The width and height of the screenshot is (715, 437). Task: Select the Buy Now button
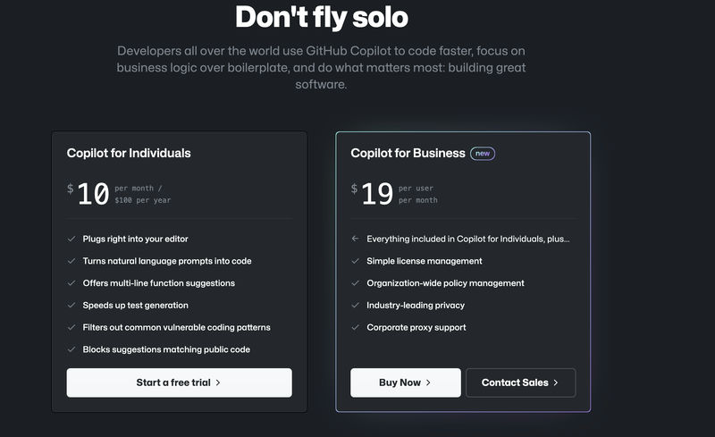[x=406, y=382]
